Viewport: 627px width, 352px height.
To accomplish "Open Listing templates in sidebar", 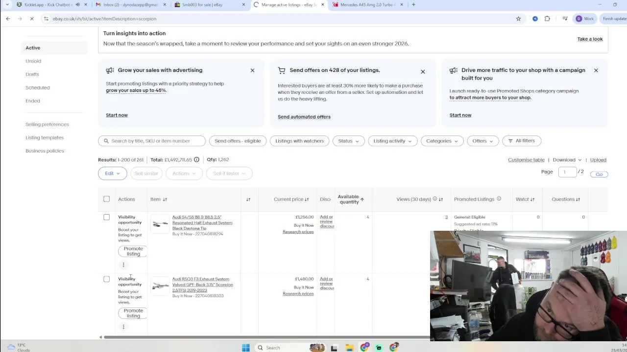I will click(45, 137).
